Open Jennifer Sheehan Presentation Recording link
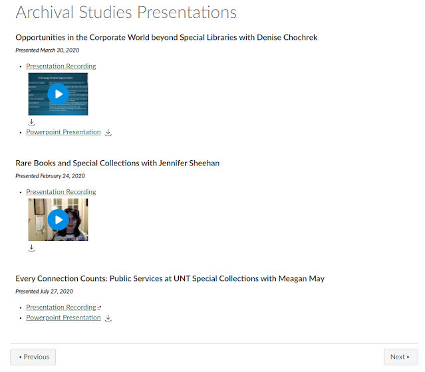425x372 pixels. point(61,192)
